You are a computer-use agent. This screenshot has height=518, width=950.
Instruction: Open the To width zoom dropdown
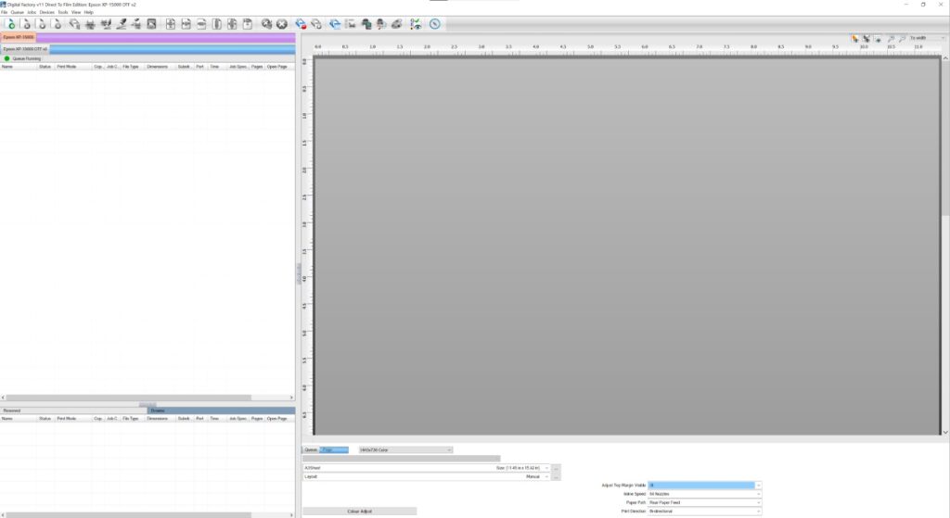(x=927, y=38)
